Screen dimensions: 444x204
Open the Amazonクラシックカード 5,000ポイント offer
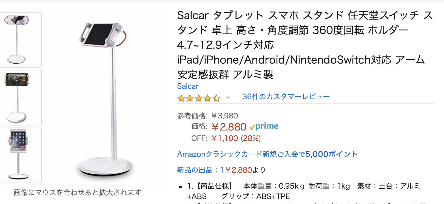point(267,154)
